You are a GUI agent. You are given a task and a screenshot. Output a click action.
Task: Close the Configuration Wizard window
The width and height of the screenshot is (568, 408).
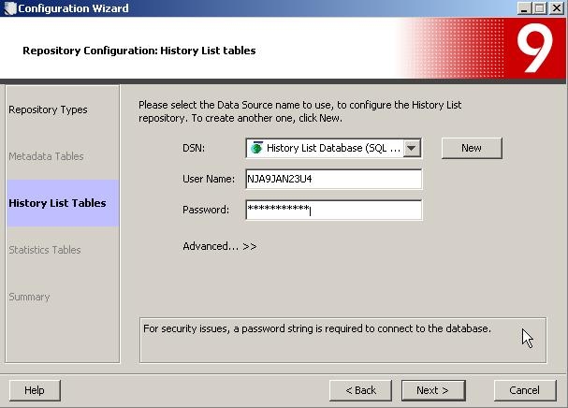point(556,8)
